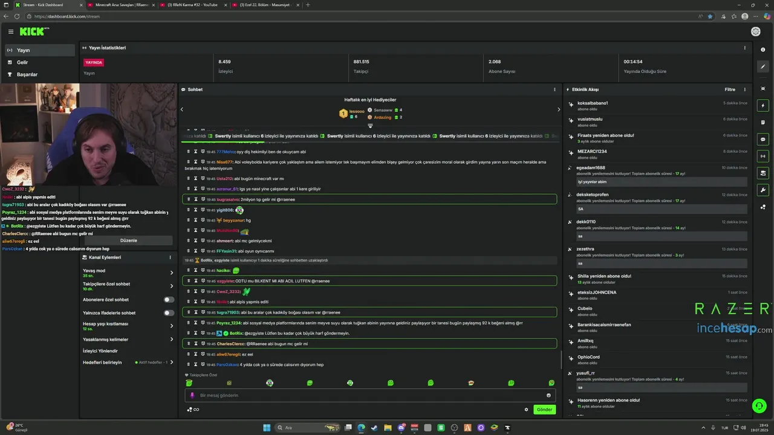
Task: Toggle the channel actions icon in right sidebar
Action: pos(763,173)
